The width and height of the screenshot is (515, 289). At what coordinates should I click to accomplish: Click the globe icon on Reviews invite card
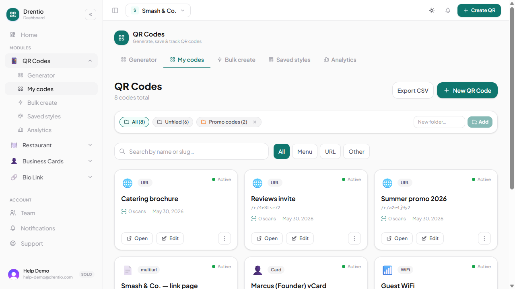pyautogui.click(x=257, y=183)
